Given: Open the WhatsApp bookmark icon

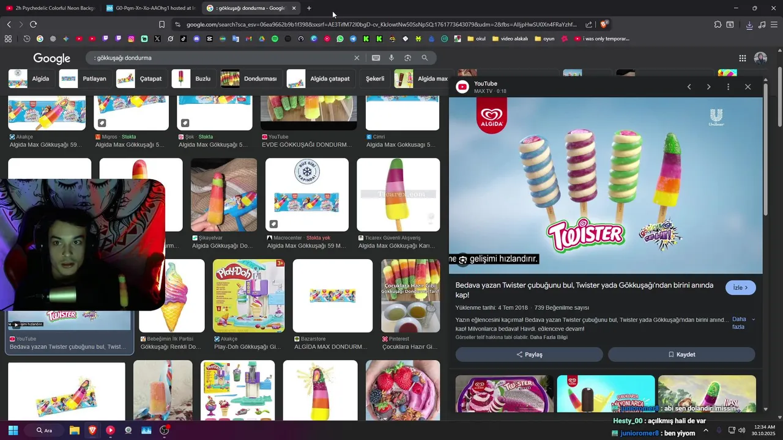Looking at the screenshot, I should coord(340,38).
